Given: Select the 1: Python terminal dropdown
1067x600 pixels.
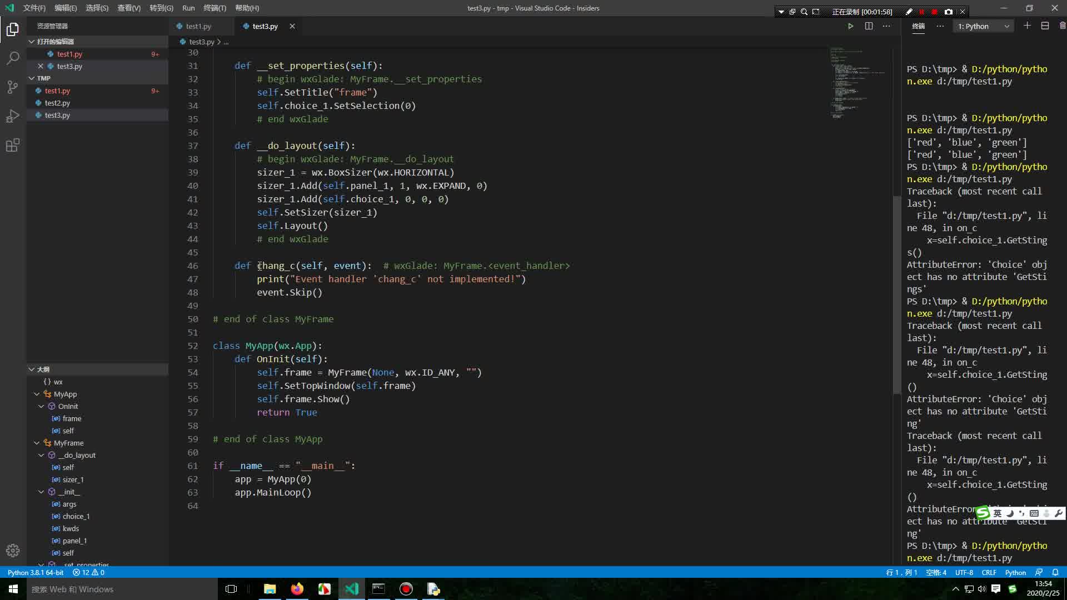Looking at the screenshot, I should click(x=984, y=26).
